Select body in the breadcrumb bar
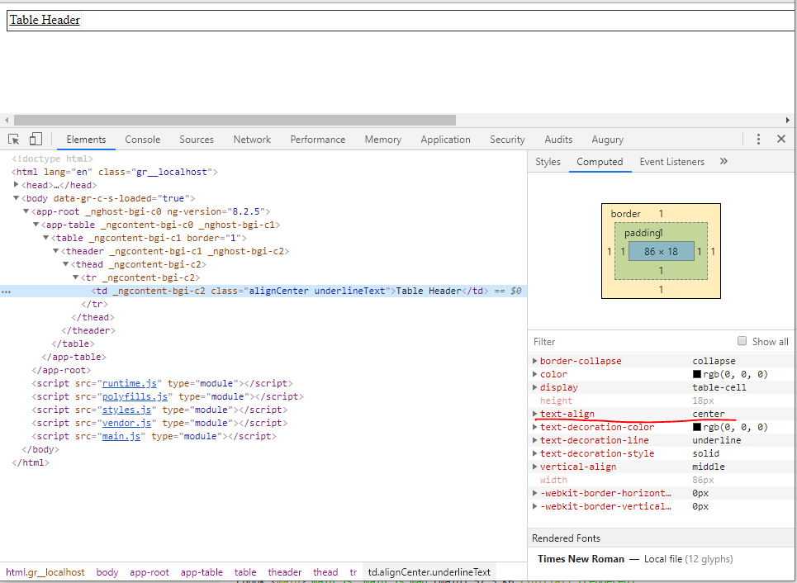The image size is (797, 583). coord(107,571)
